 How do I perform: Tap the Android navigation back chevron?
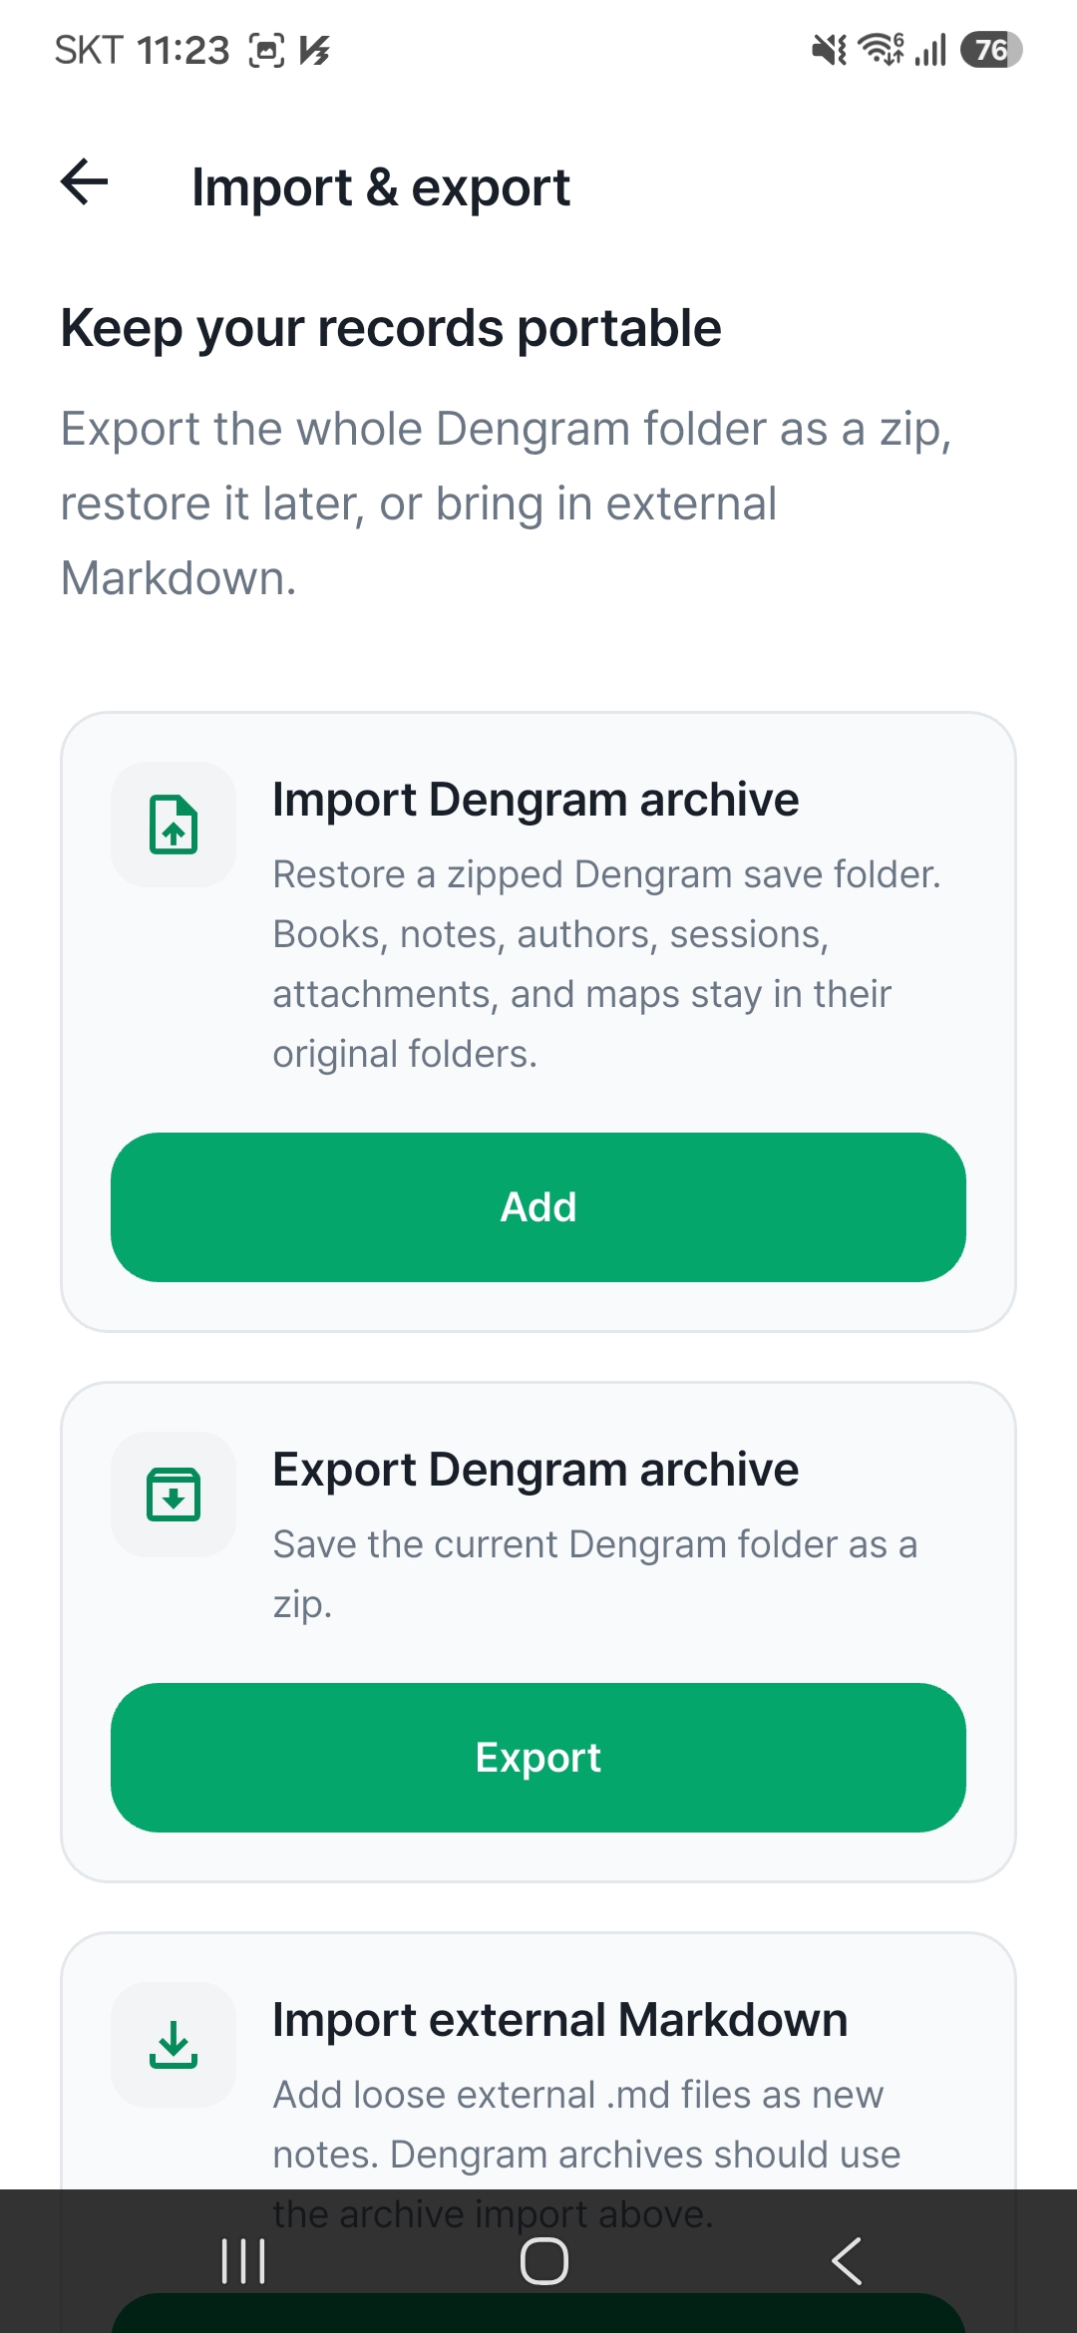point(847,2261)
